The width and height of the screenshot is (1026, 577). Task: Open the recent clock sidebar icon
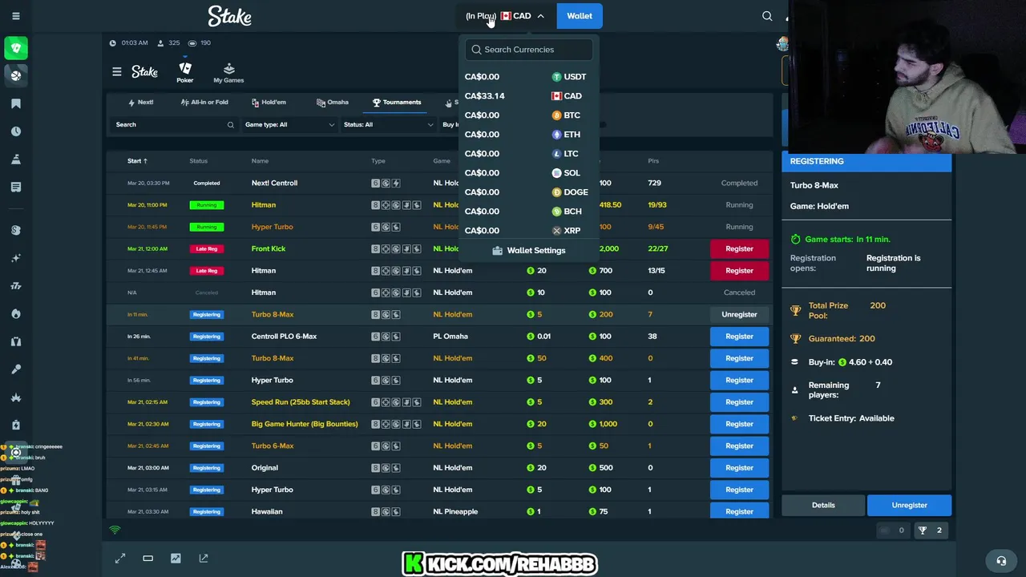point(16,131)
